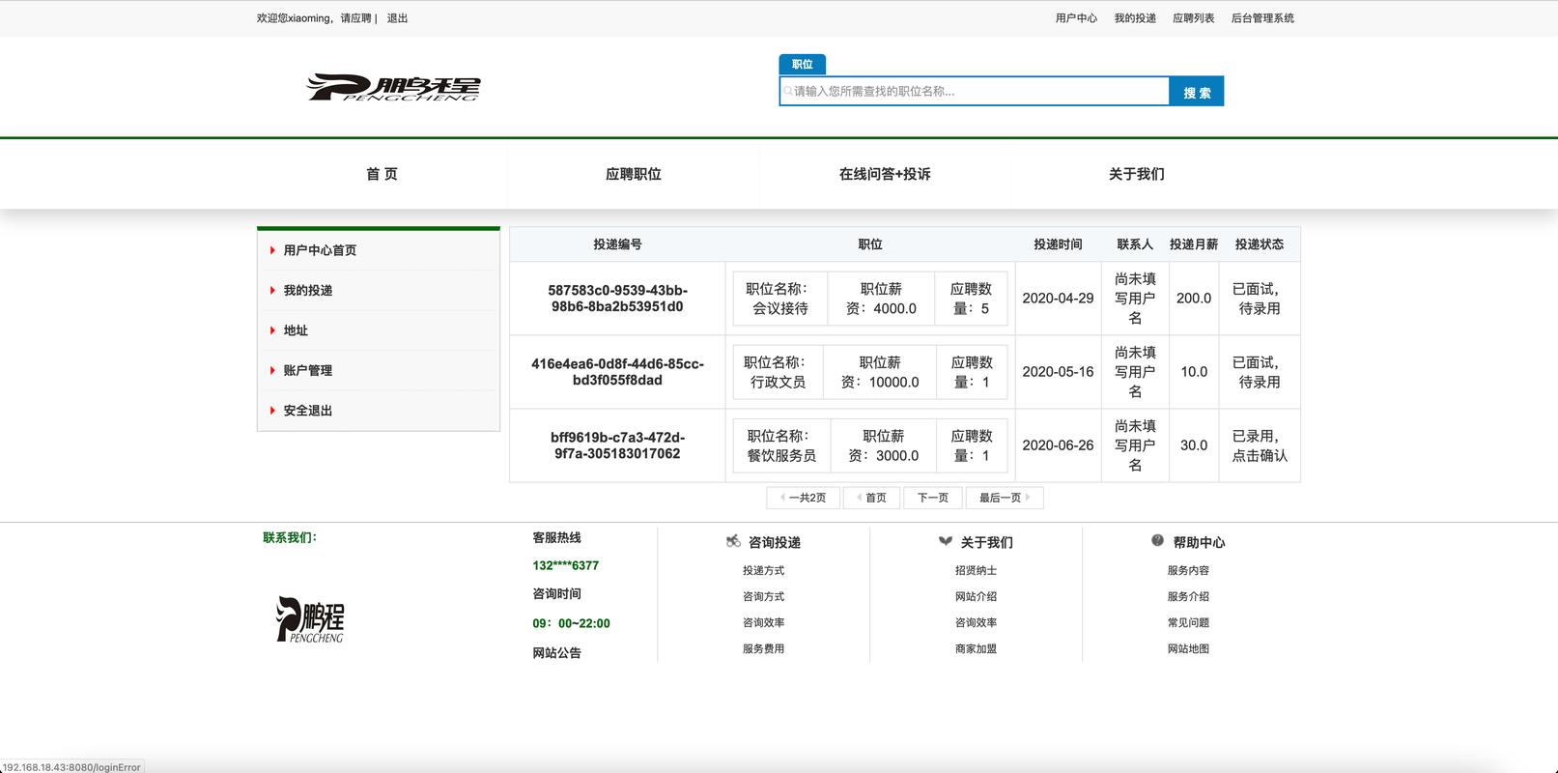The image size is (1558, 773).
Task: Click 已录用,点击确认 status for 餐饮服务员
Action: click(x=1260, y=445)
